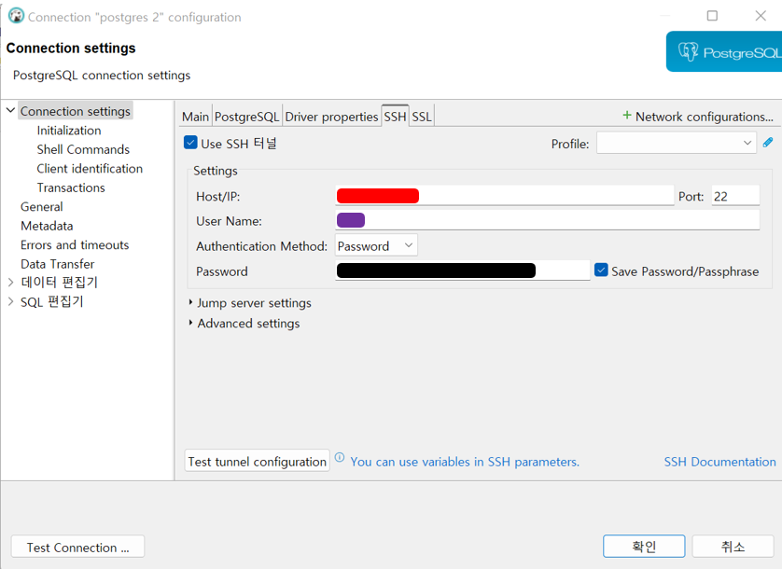This screenshot has height=569, width=782.
Task: Click the PostgreSQL elephant logo banner
Action: 724,51
